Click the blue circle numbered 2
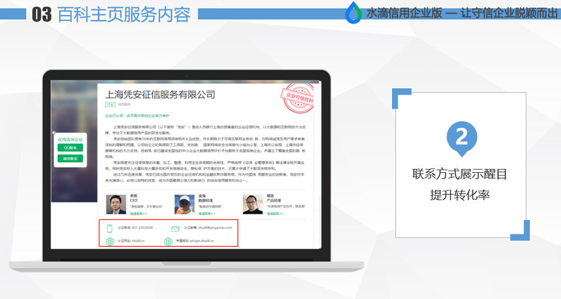This screenshot has width=561, height=299. coord(461,137)
